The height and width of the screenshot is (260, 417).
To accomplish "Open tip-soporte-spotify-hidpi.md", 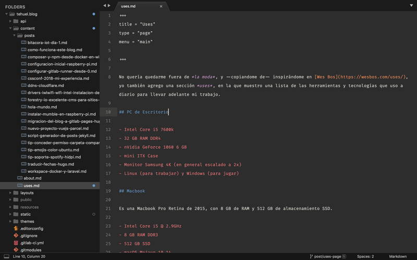I will [x=54, y=157].
